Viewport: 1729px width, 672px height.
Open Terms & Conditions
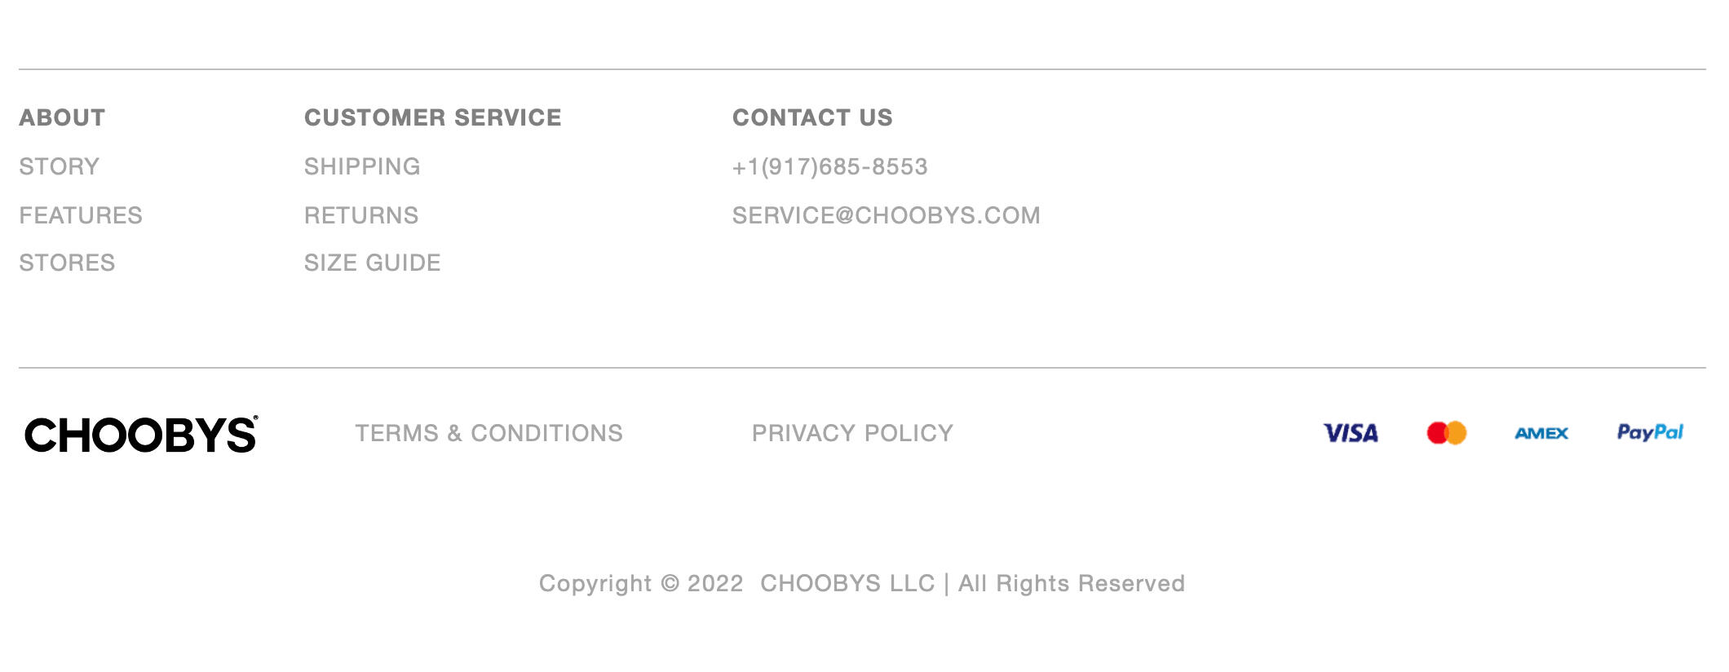coord(489,433)
